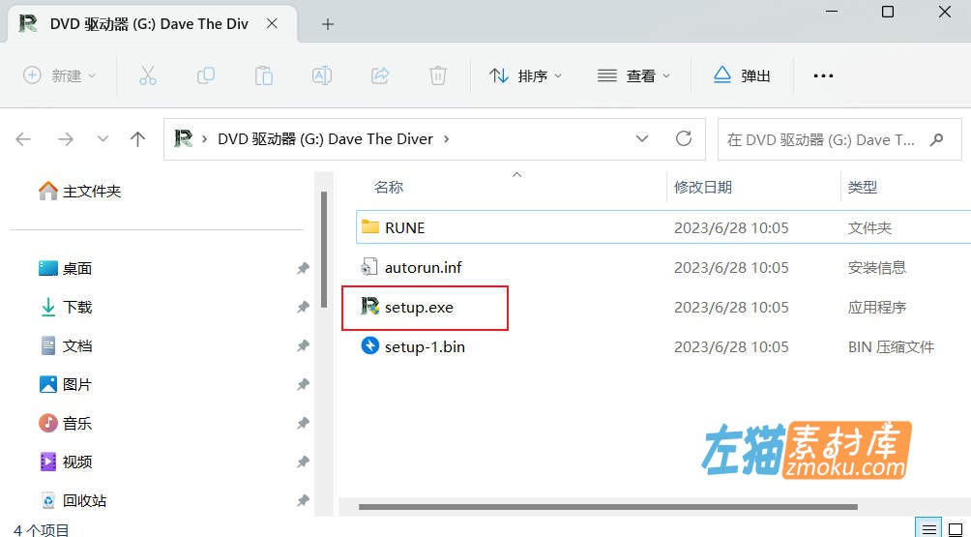
Task: Click the Cut scissors icon
Action: [x=147, y=75]
